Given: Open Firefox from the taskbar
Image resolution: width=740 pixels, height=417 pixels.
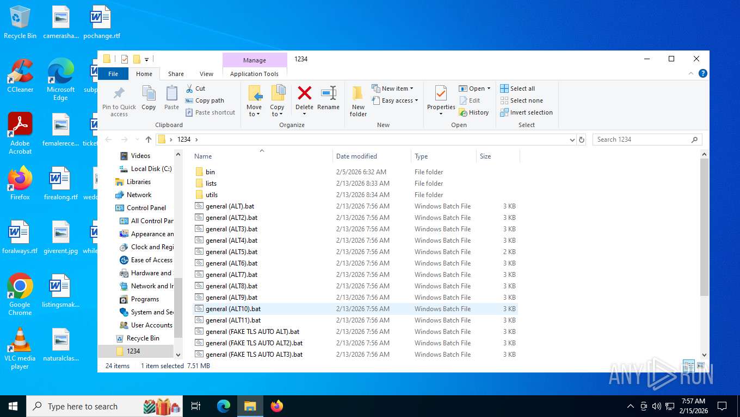Looking at the screenshot, I should [277, 406].
